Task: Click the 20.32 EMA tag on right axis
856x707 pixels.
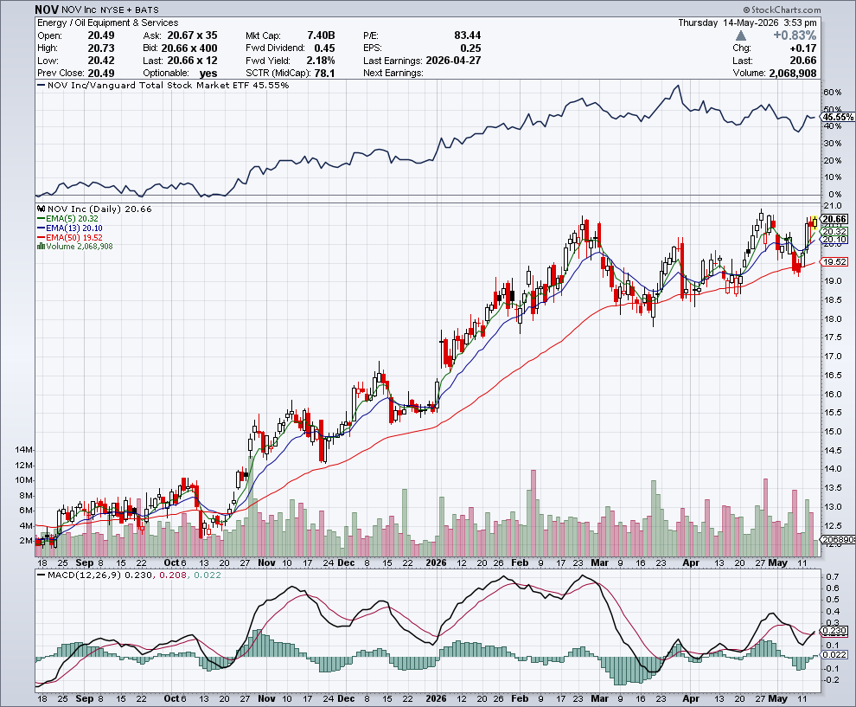Action: (x=834, y=232)
